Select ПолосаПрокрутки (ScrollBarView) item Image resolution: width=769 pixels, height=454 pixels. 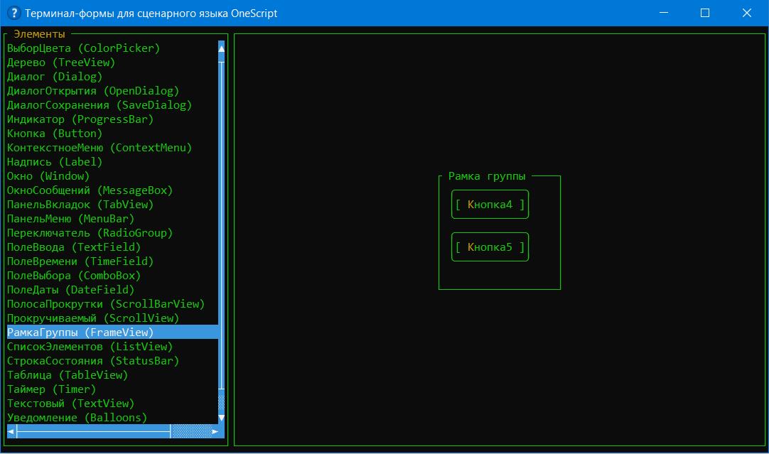click(x=105, y=304)
